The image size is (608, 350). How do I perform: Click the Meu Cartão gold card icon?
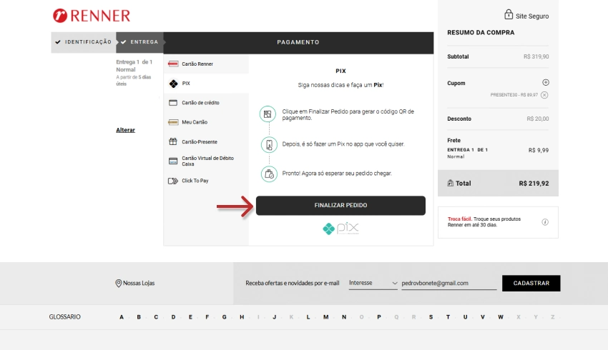173,122
